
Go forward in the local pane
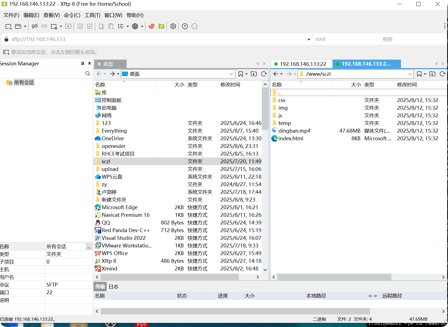click(112, 74)
